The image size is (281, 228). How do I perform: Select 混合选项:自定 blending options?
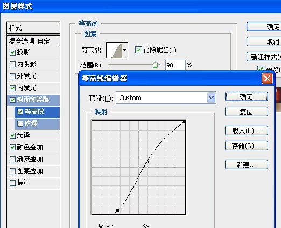click(33, 42)
